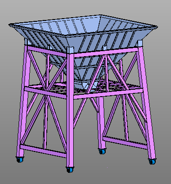
Task: Pick the bottom right horizontal tie beam
Action: [125, 143]
